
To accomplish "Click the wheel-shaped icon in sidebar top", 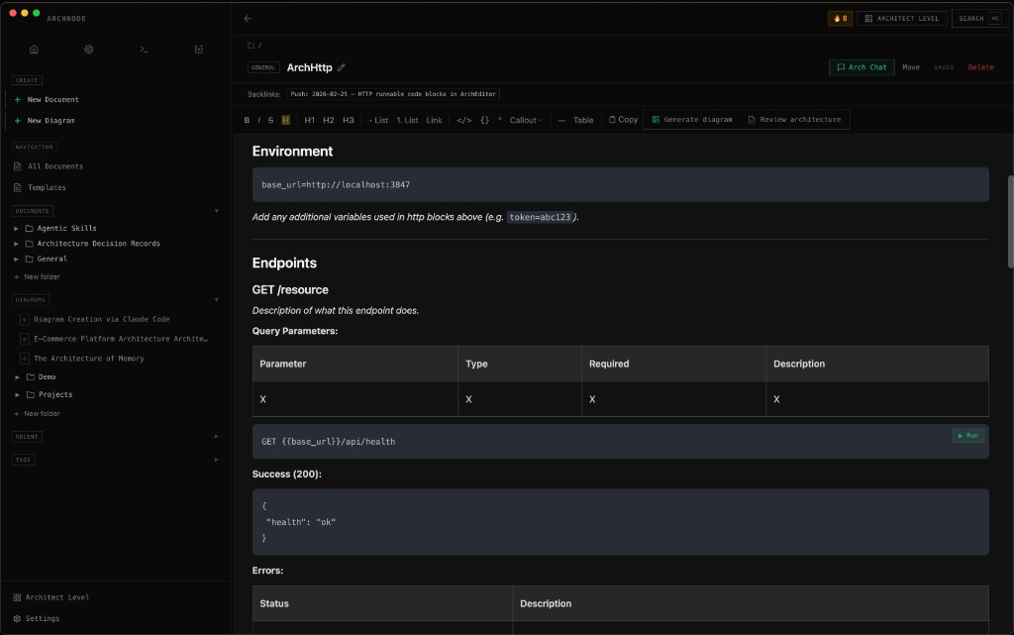I will pos(88,50).
